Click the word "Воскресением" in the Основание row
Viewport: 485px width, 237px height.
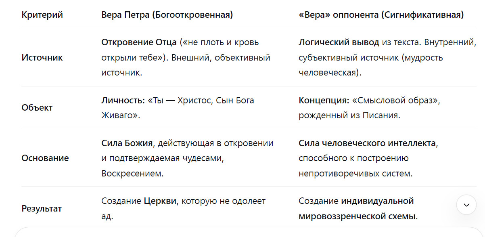point(132,173)
